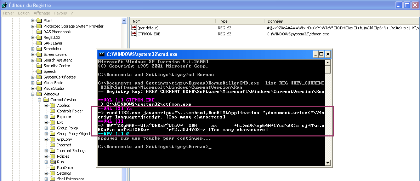Maximize the cmd.exe window
This screenshot has height=181, width=420.
coord(321,54)
